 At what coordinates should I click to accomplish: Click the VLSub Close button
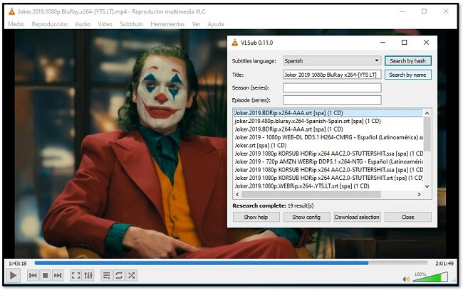(407, 217)
